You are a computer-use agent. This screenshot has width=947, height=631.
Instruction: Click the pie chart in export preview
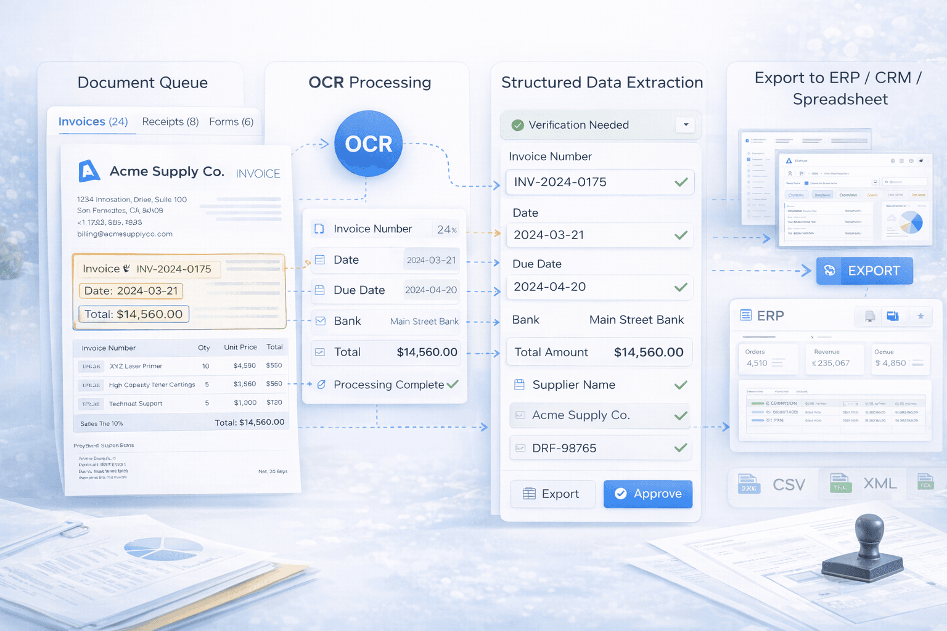[x=911, y=222]
